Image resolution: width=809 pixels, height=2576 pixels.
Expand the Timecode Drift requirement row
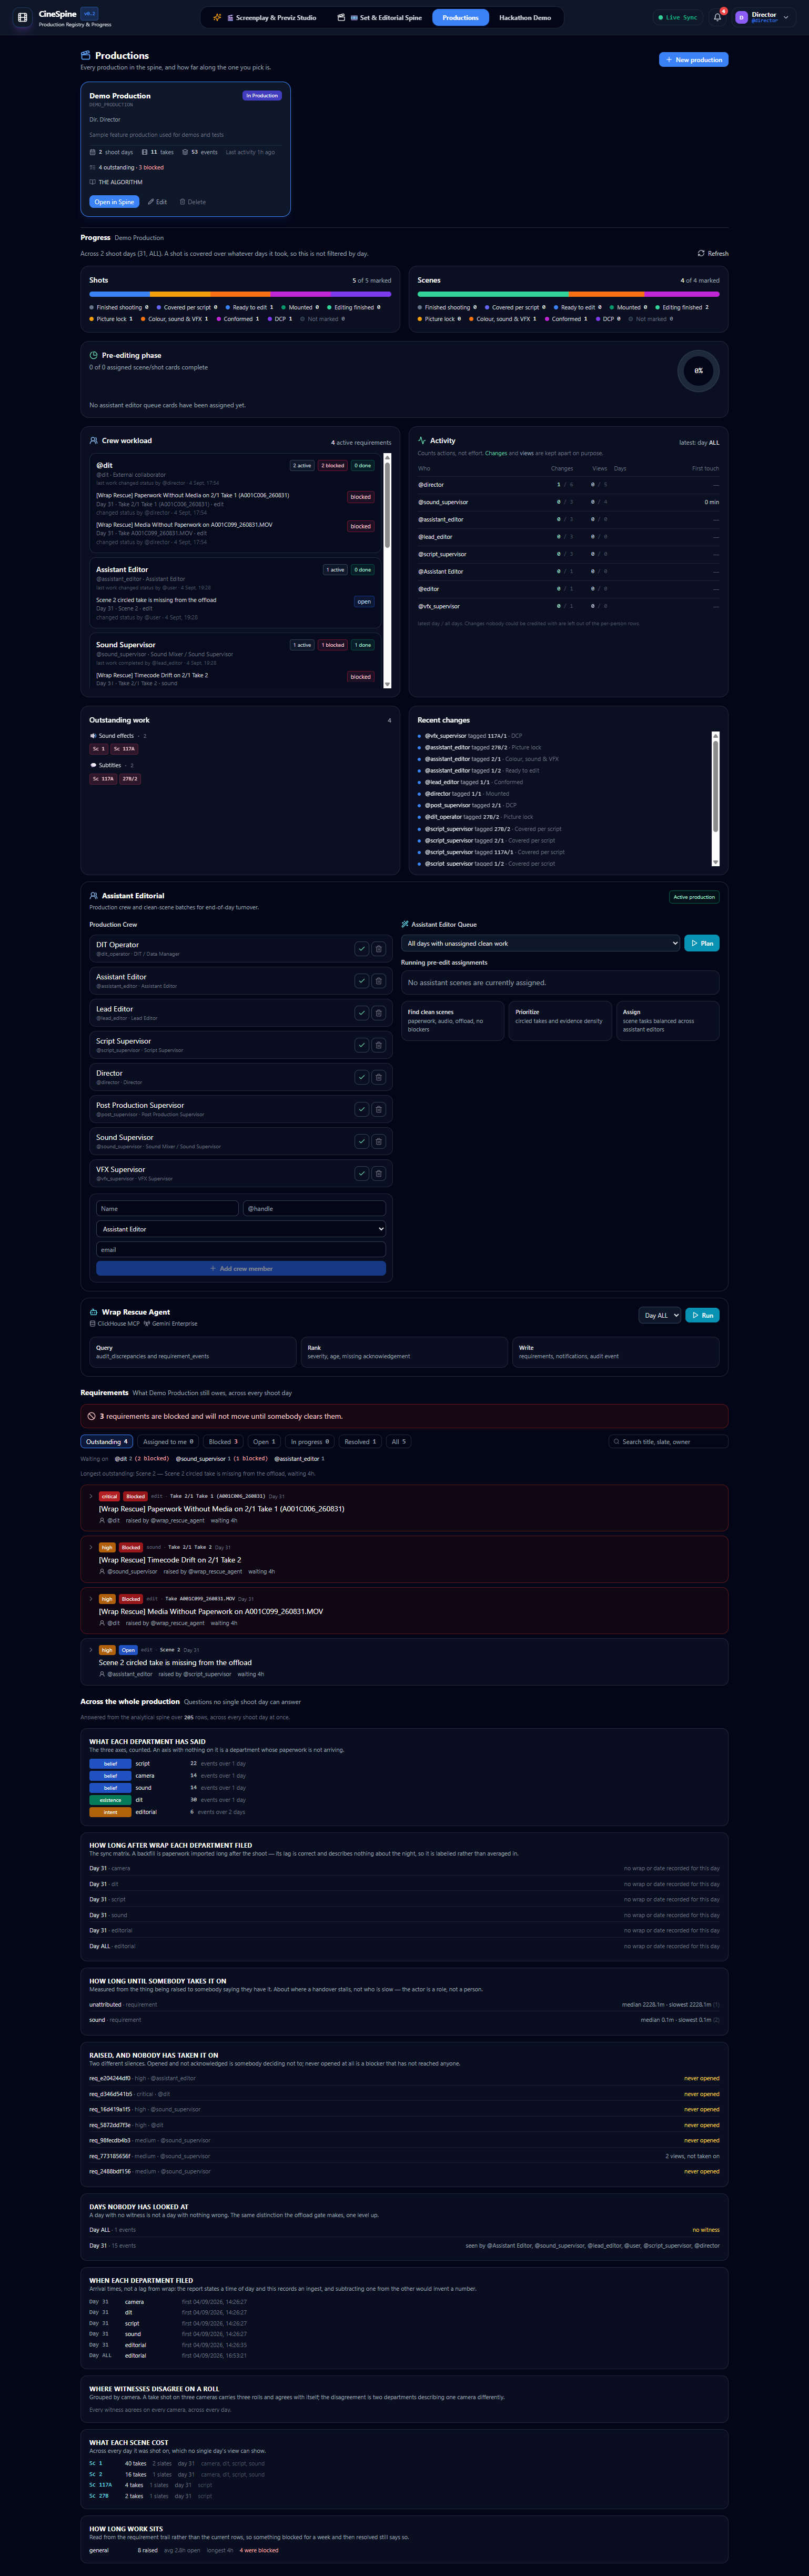click(x=91, y=1547)
